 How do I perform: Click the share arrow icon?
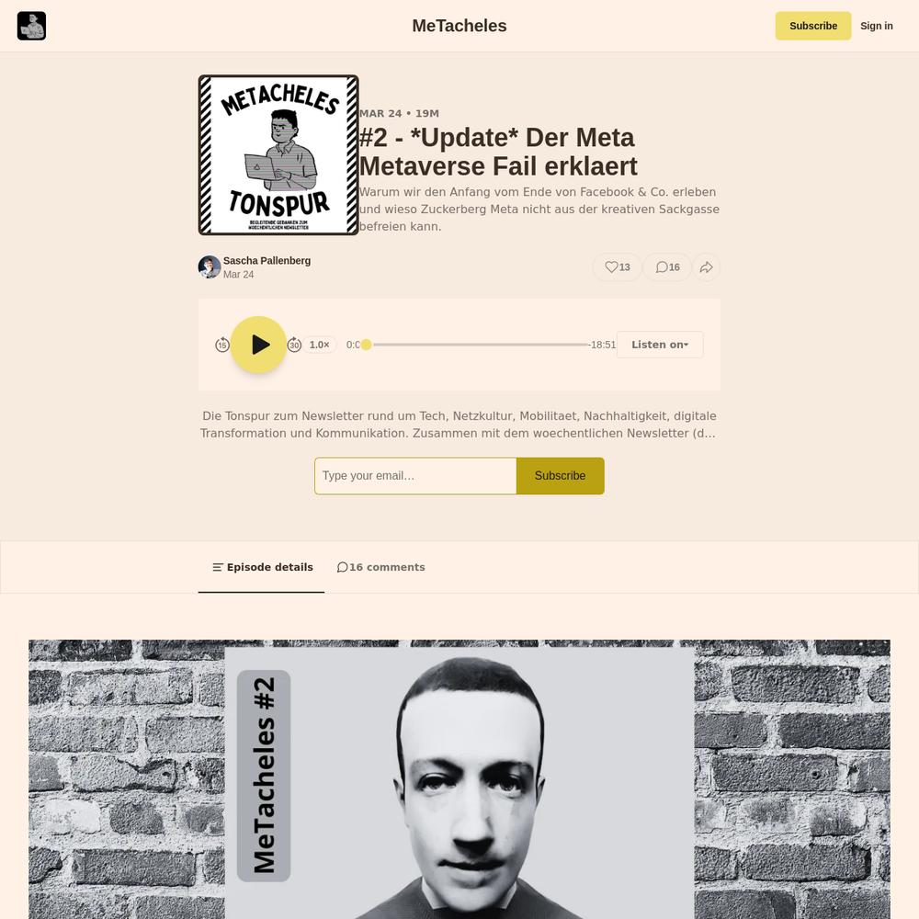[x=706, y=267]
